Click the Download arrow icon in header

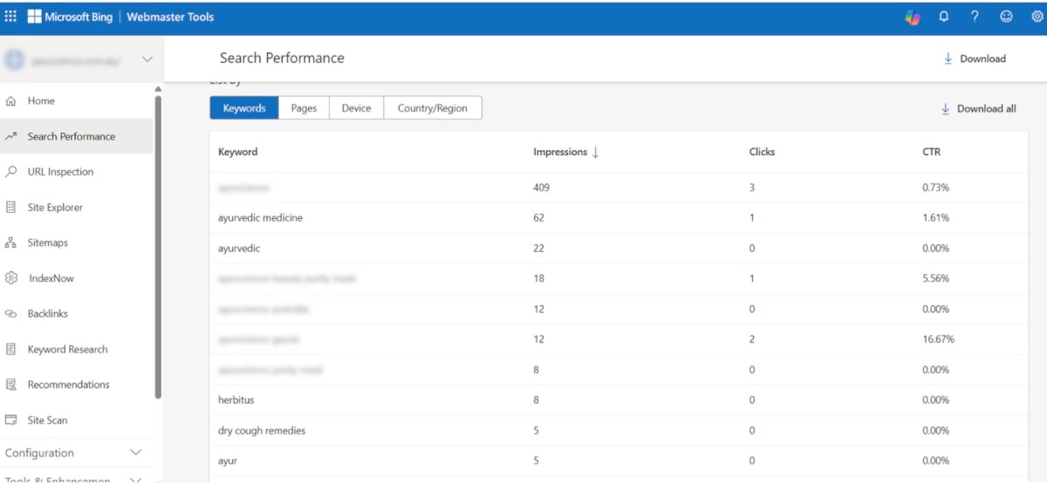pyautogui.click(x=948, y=58)
